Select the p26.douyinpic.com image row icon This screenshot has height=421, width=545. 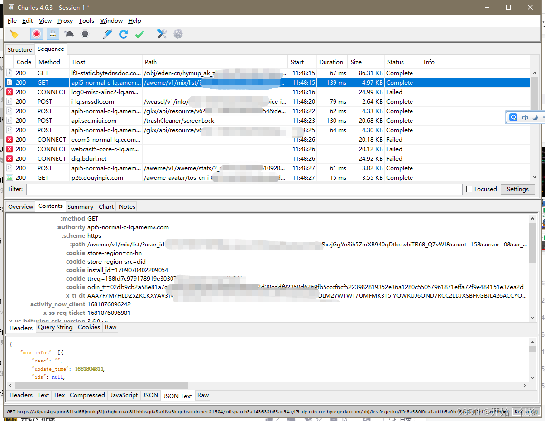pos(10,177)
